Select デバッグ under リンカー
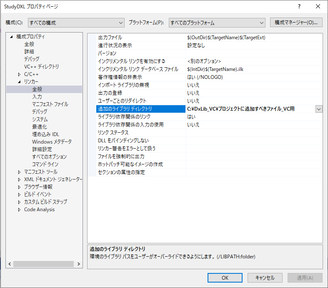The image size is (328, 288). 40,112
